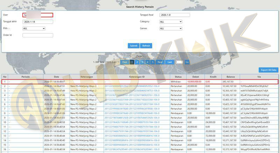Image resolution: width=280 pixels, height=153 pixels.
Task: Select page 3 in pagination
Action: [142, 62]
